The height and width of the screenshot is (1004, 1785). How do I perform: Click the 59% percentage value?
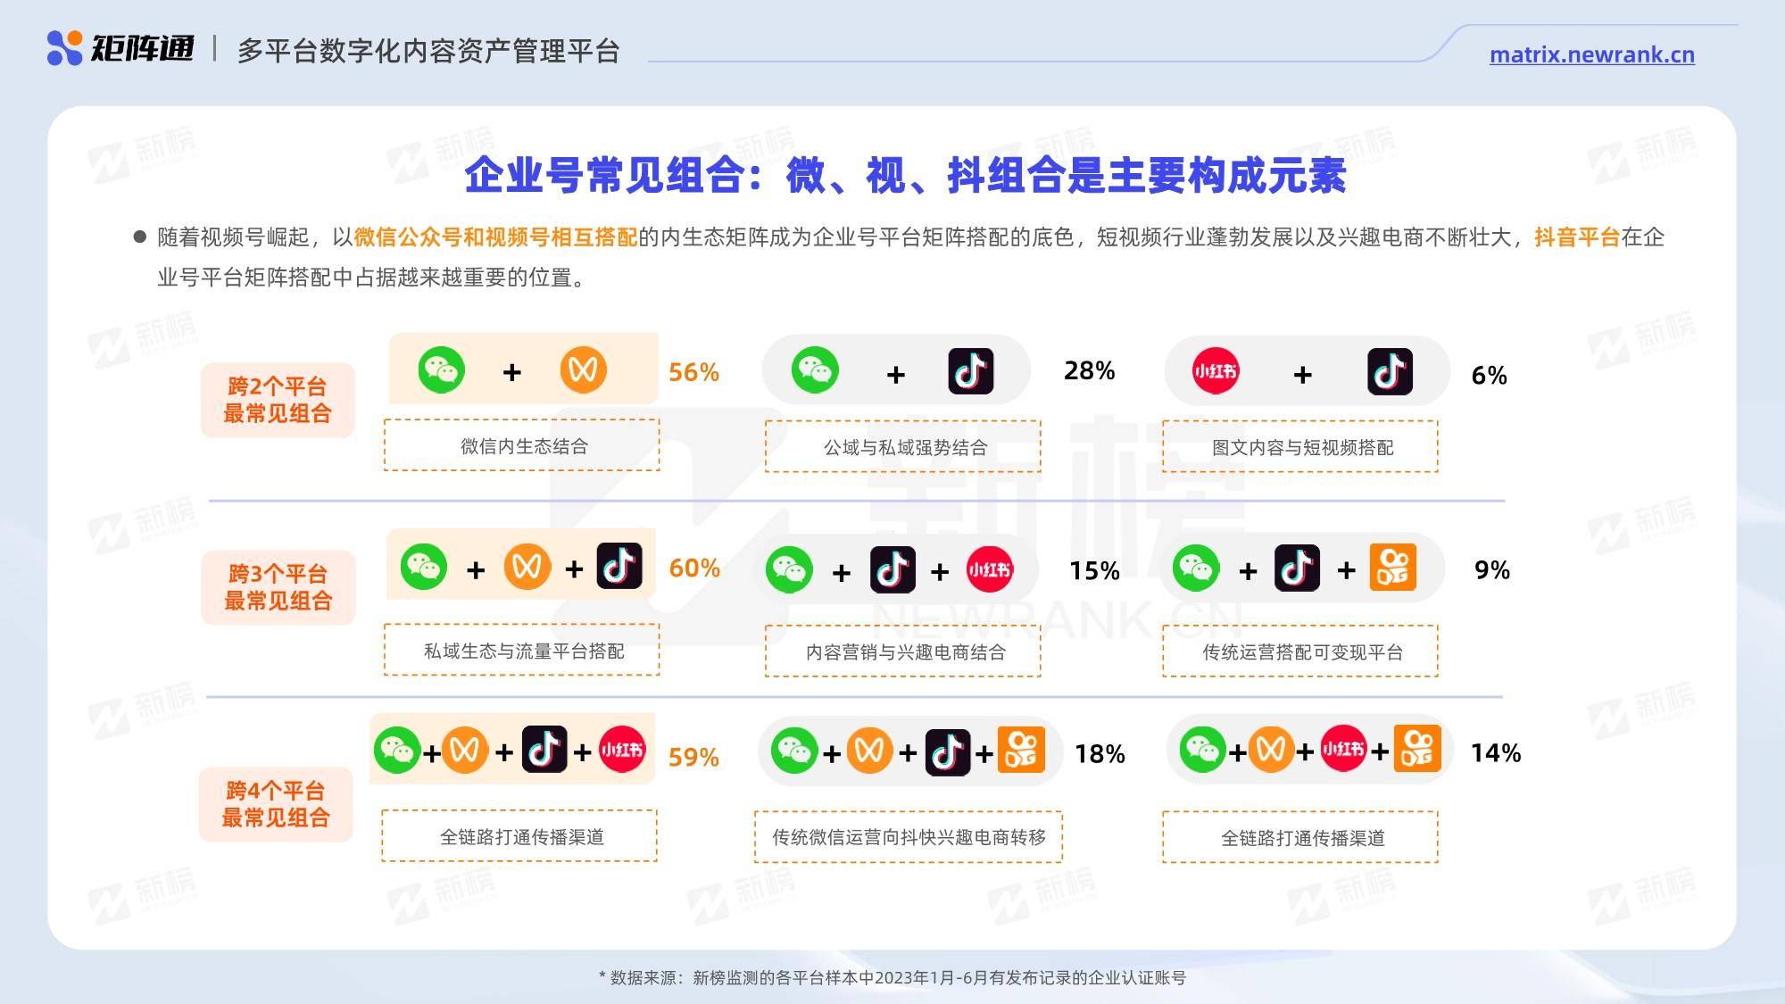pyautogui.click(x=694, y=757)
